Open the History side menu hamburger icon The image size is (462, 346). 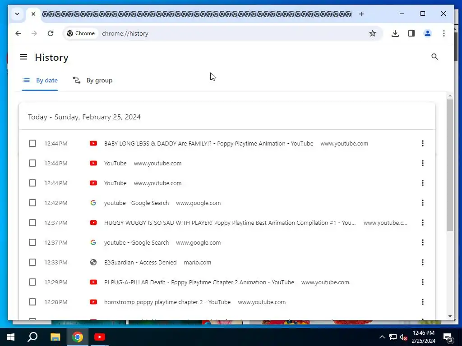tap(23, 57)
